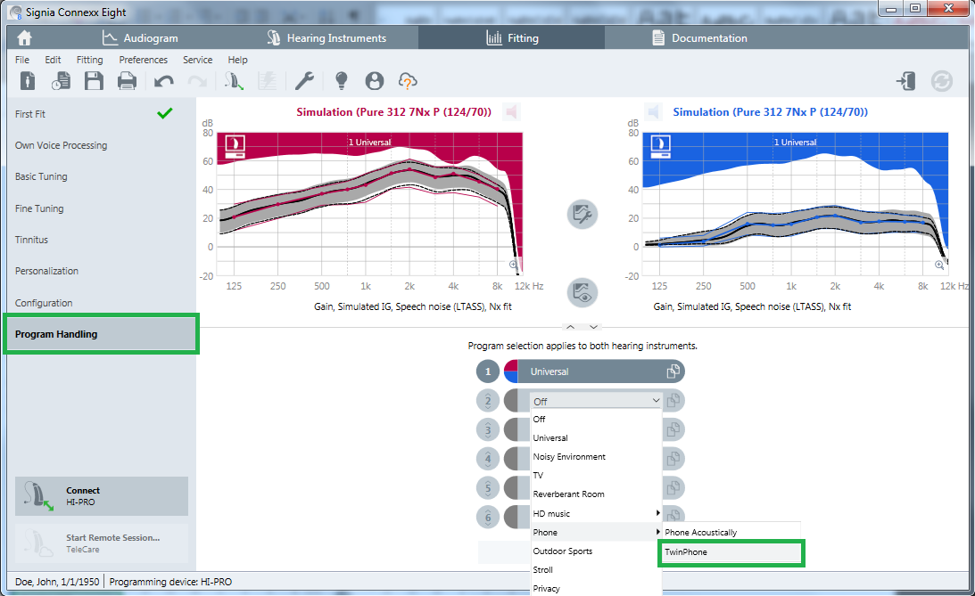Click the copy icon for program 5
Viewport: 975px width, 596px height.
click(673, 487)
